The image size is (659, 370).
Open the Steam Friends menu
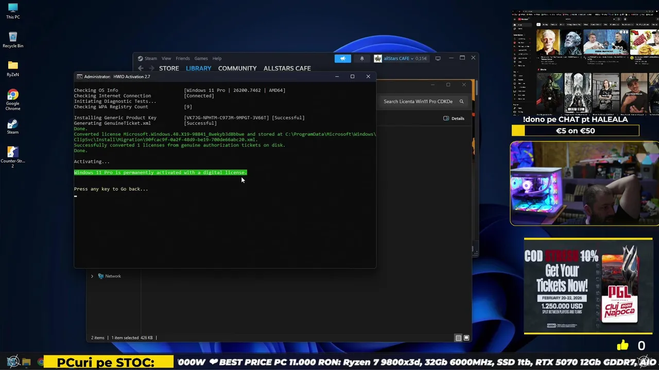coord(183,58)
